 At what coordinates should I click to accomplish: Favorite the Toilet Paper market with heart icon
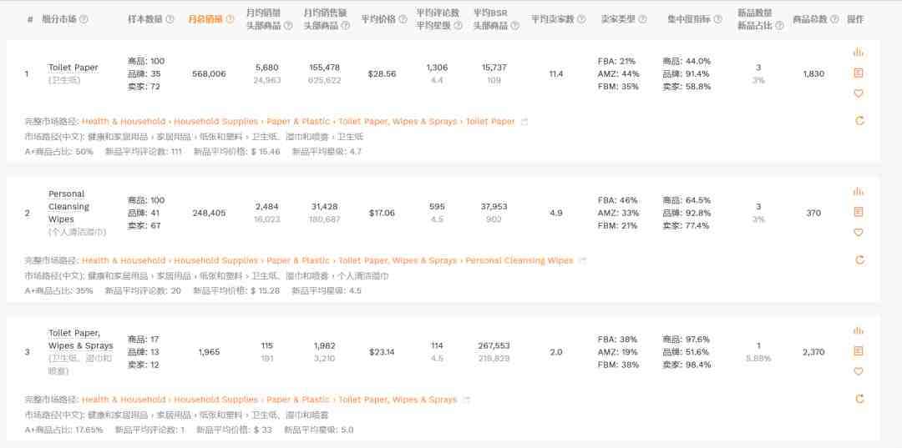[859, 93]
